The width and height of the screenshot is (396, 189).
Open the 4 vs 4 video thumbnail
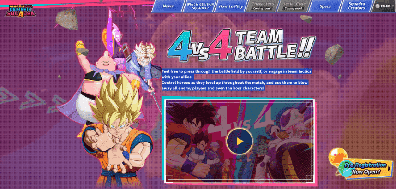[x=239, y=141]
